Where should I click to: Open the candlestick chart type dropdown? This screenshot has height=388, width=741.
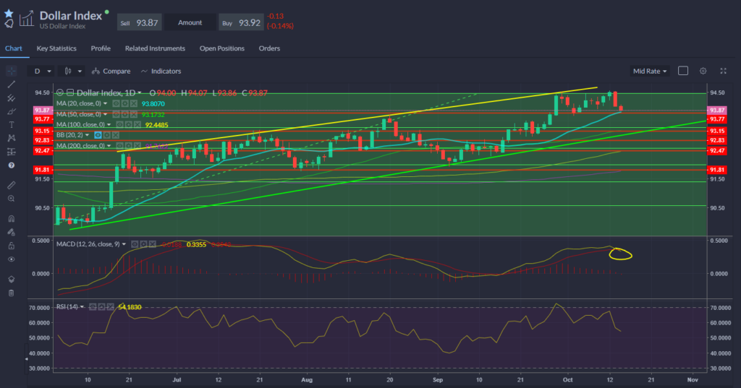click(x=72, y=71)
